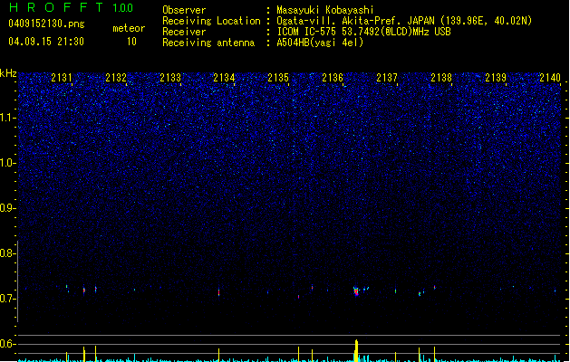The width and height of the screenshot is (570, 362).
Task: Click the 2135 time axis marker
Action: pos(278,78)
